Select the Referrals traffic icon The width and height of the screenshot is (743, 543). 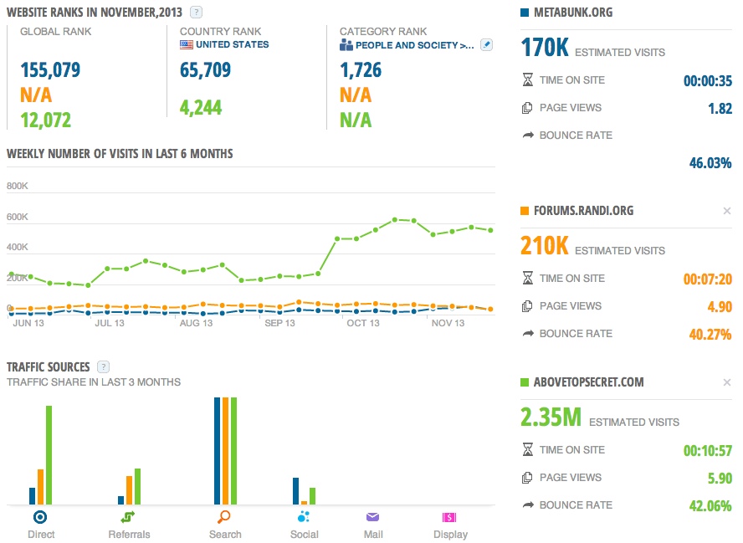pyautogui.click(x=130, y=516)
